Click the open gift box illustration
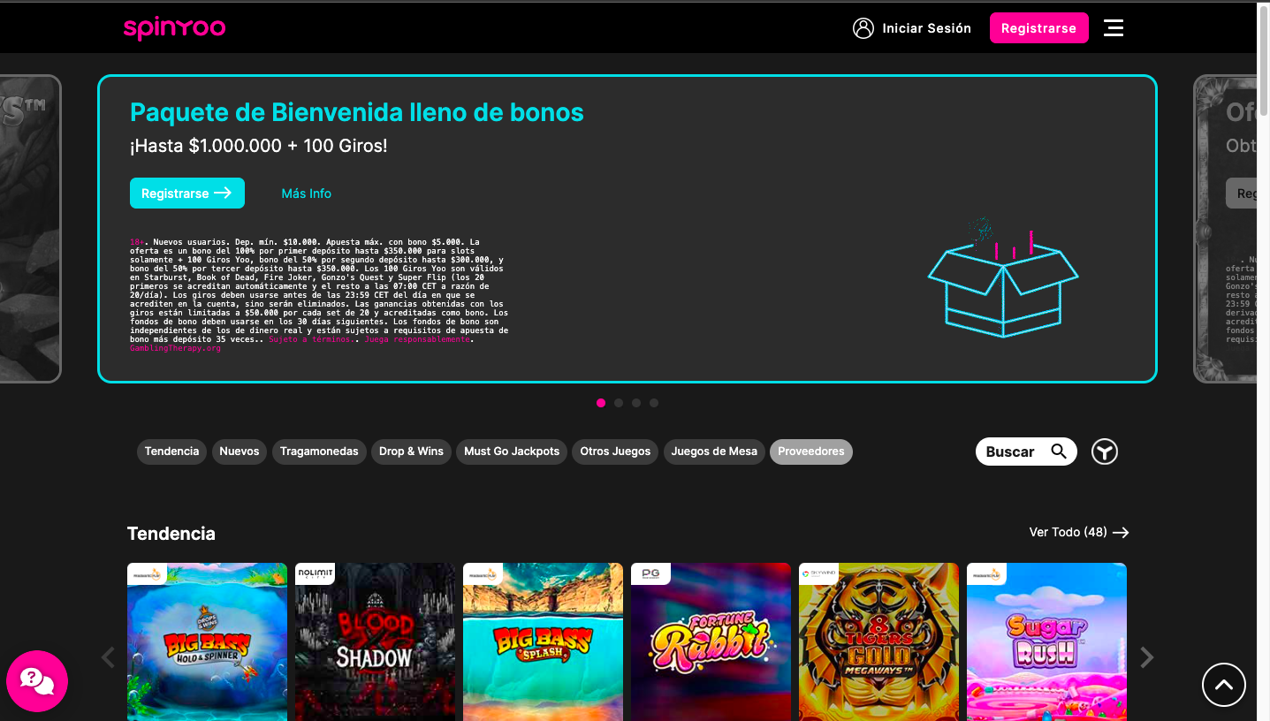The width and height of the screenshot is (1270, 721). point(1003,277)
